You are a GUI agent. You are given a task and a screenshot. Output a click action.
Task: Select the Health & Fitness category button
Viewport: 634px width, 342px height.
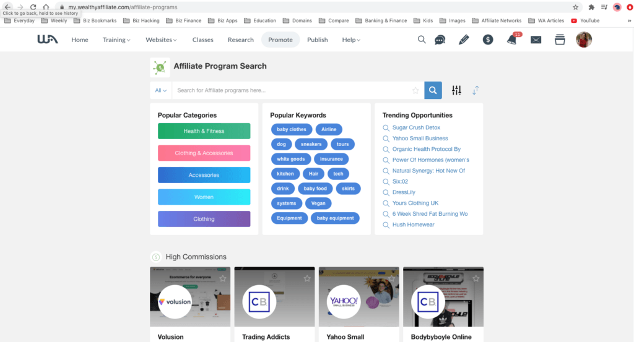pos(204,131)
